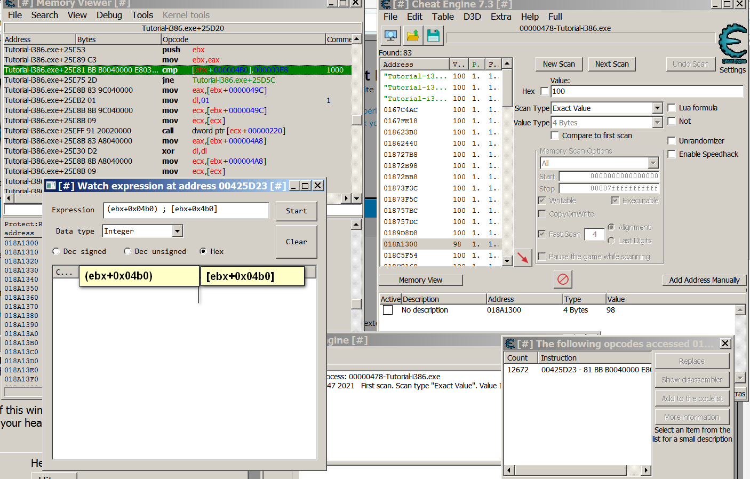The height and width of the screenshot is (479, 750).
Task: Start the watch expression
Action: pyautogui.click(x=296, y=211)
